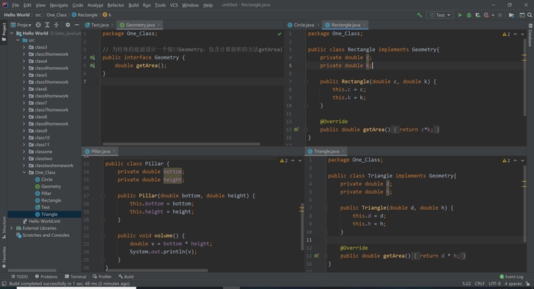Collapse the Hello World root node
Viewport: 534px width, 289px height.
[x=12, y=33]
